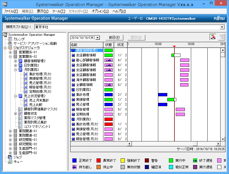Open the date selector dropdown

point(98,37)
